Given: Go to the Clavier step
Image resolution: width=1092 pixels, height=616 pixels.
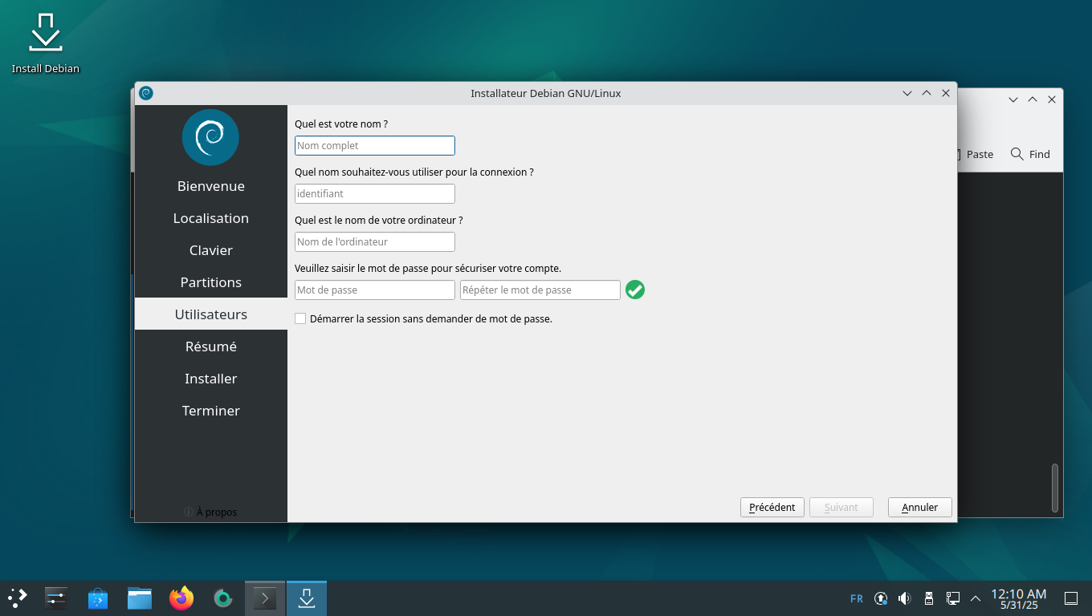Looking at the screenshot, I should pyautogui.click(x=211, y=250).
